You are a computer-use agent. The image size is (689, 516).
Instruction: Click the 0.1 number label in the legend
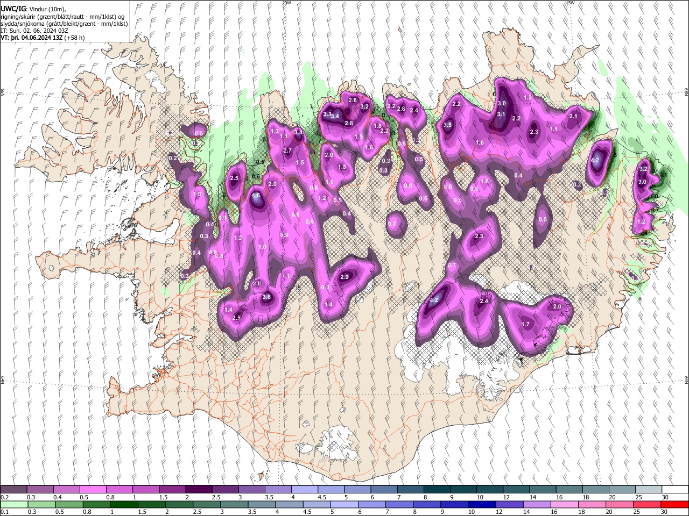click(5, 512)
